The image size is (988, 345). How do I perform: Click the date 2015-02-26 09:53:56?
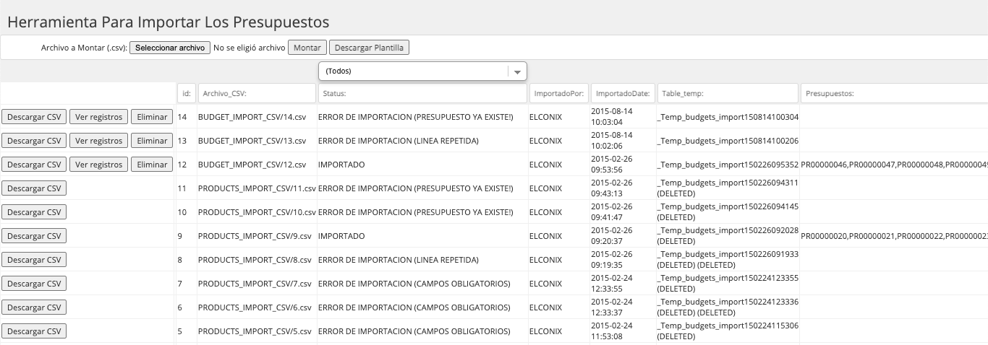click(x=612, y=165)
